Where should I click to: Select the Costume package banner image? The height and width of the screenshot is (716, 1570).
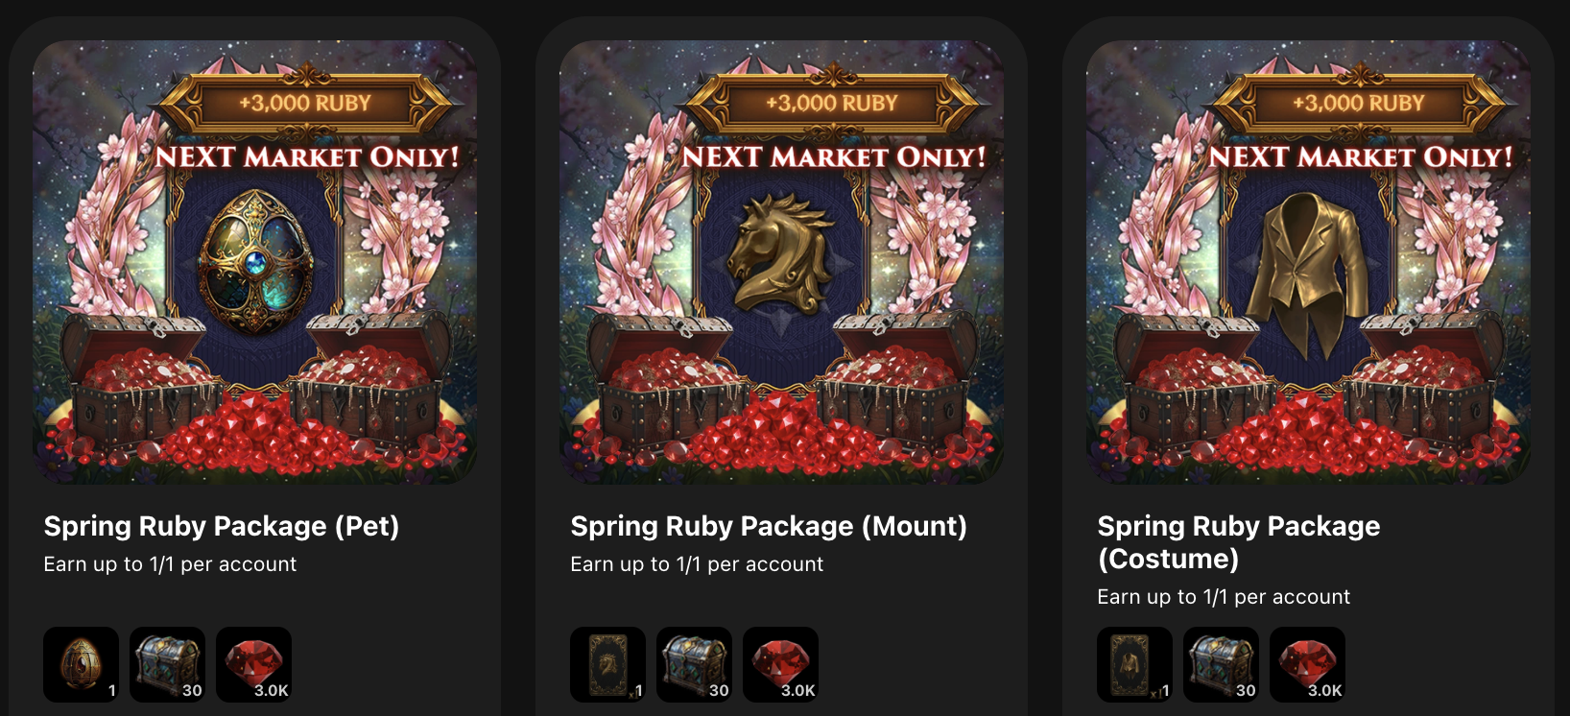pos(1309,262)
